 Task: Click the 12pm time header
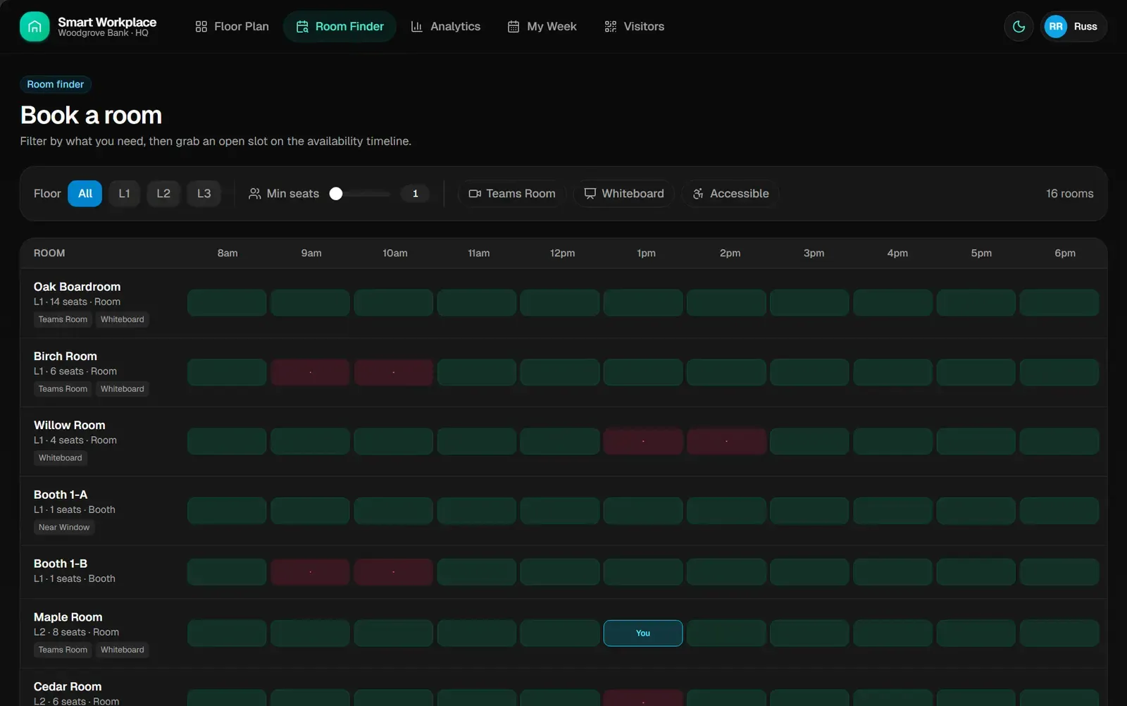562,254
